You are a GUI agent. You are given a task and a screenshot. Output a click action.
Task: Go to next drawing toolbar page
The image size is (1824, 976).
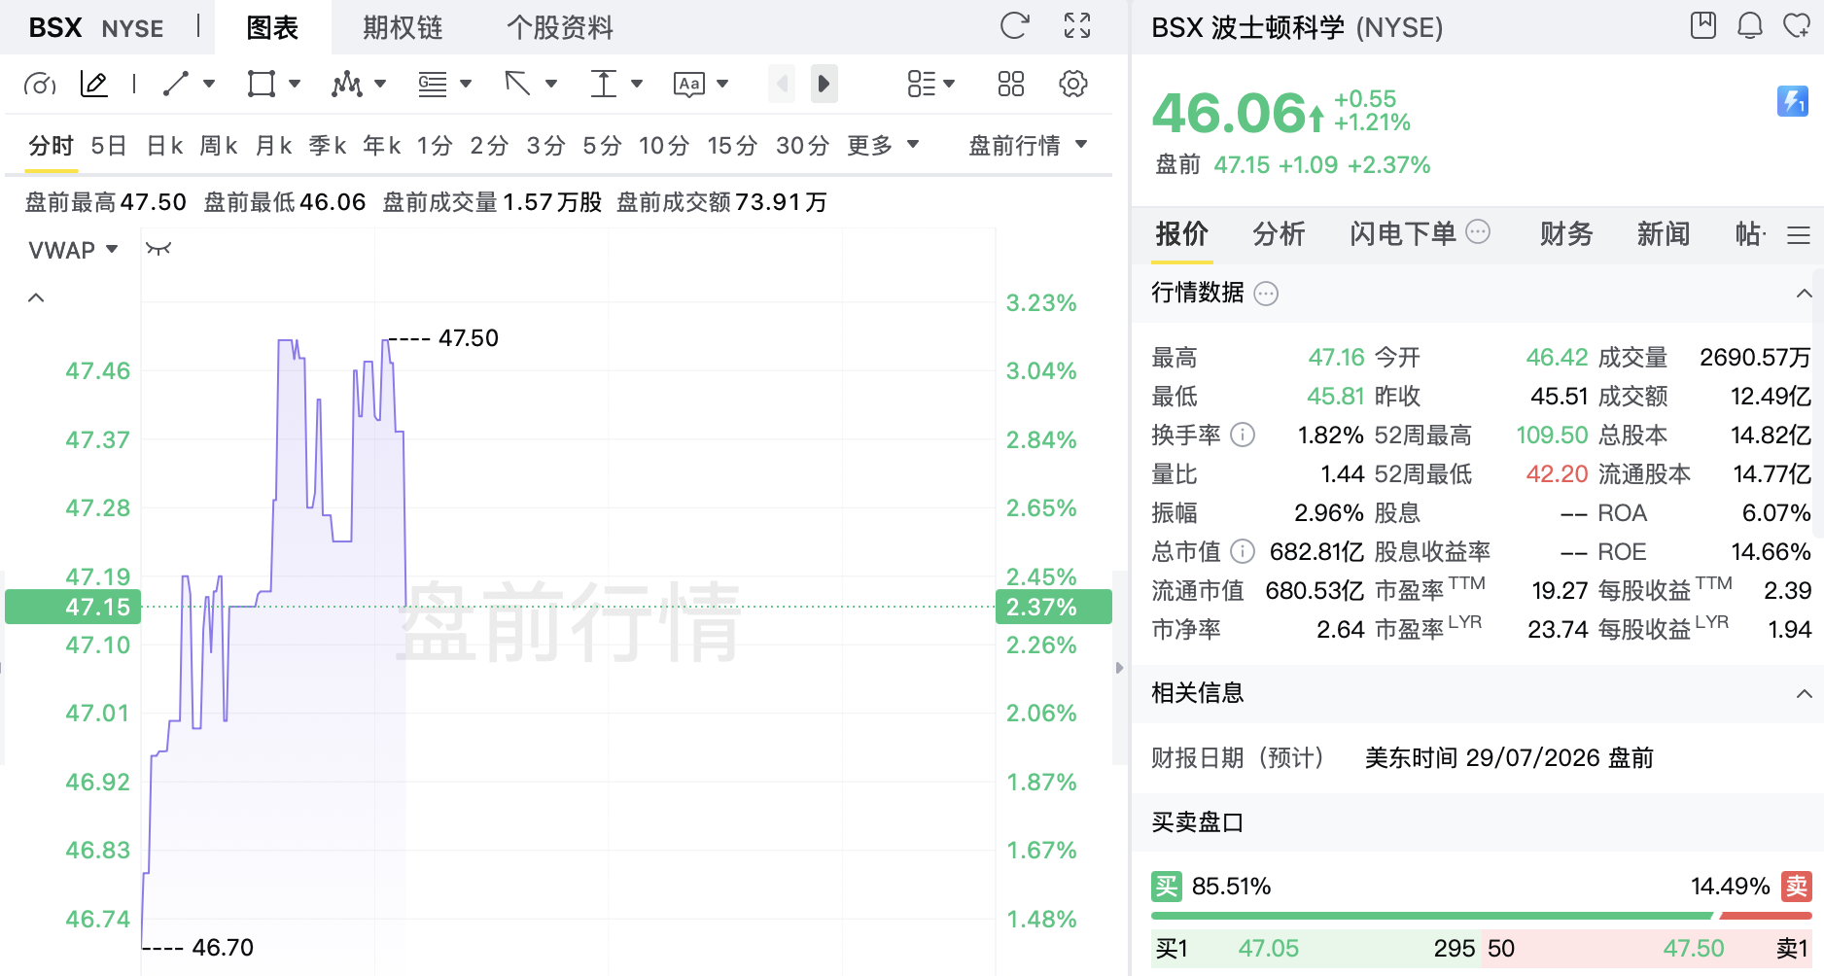(x=824, y=84)
